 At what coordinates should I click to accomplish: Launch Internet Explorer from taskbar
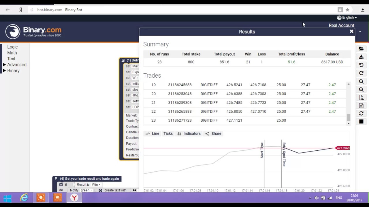tap(24, 198)
